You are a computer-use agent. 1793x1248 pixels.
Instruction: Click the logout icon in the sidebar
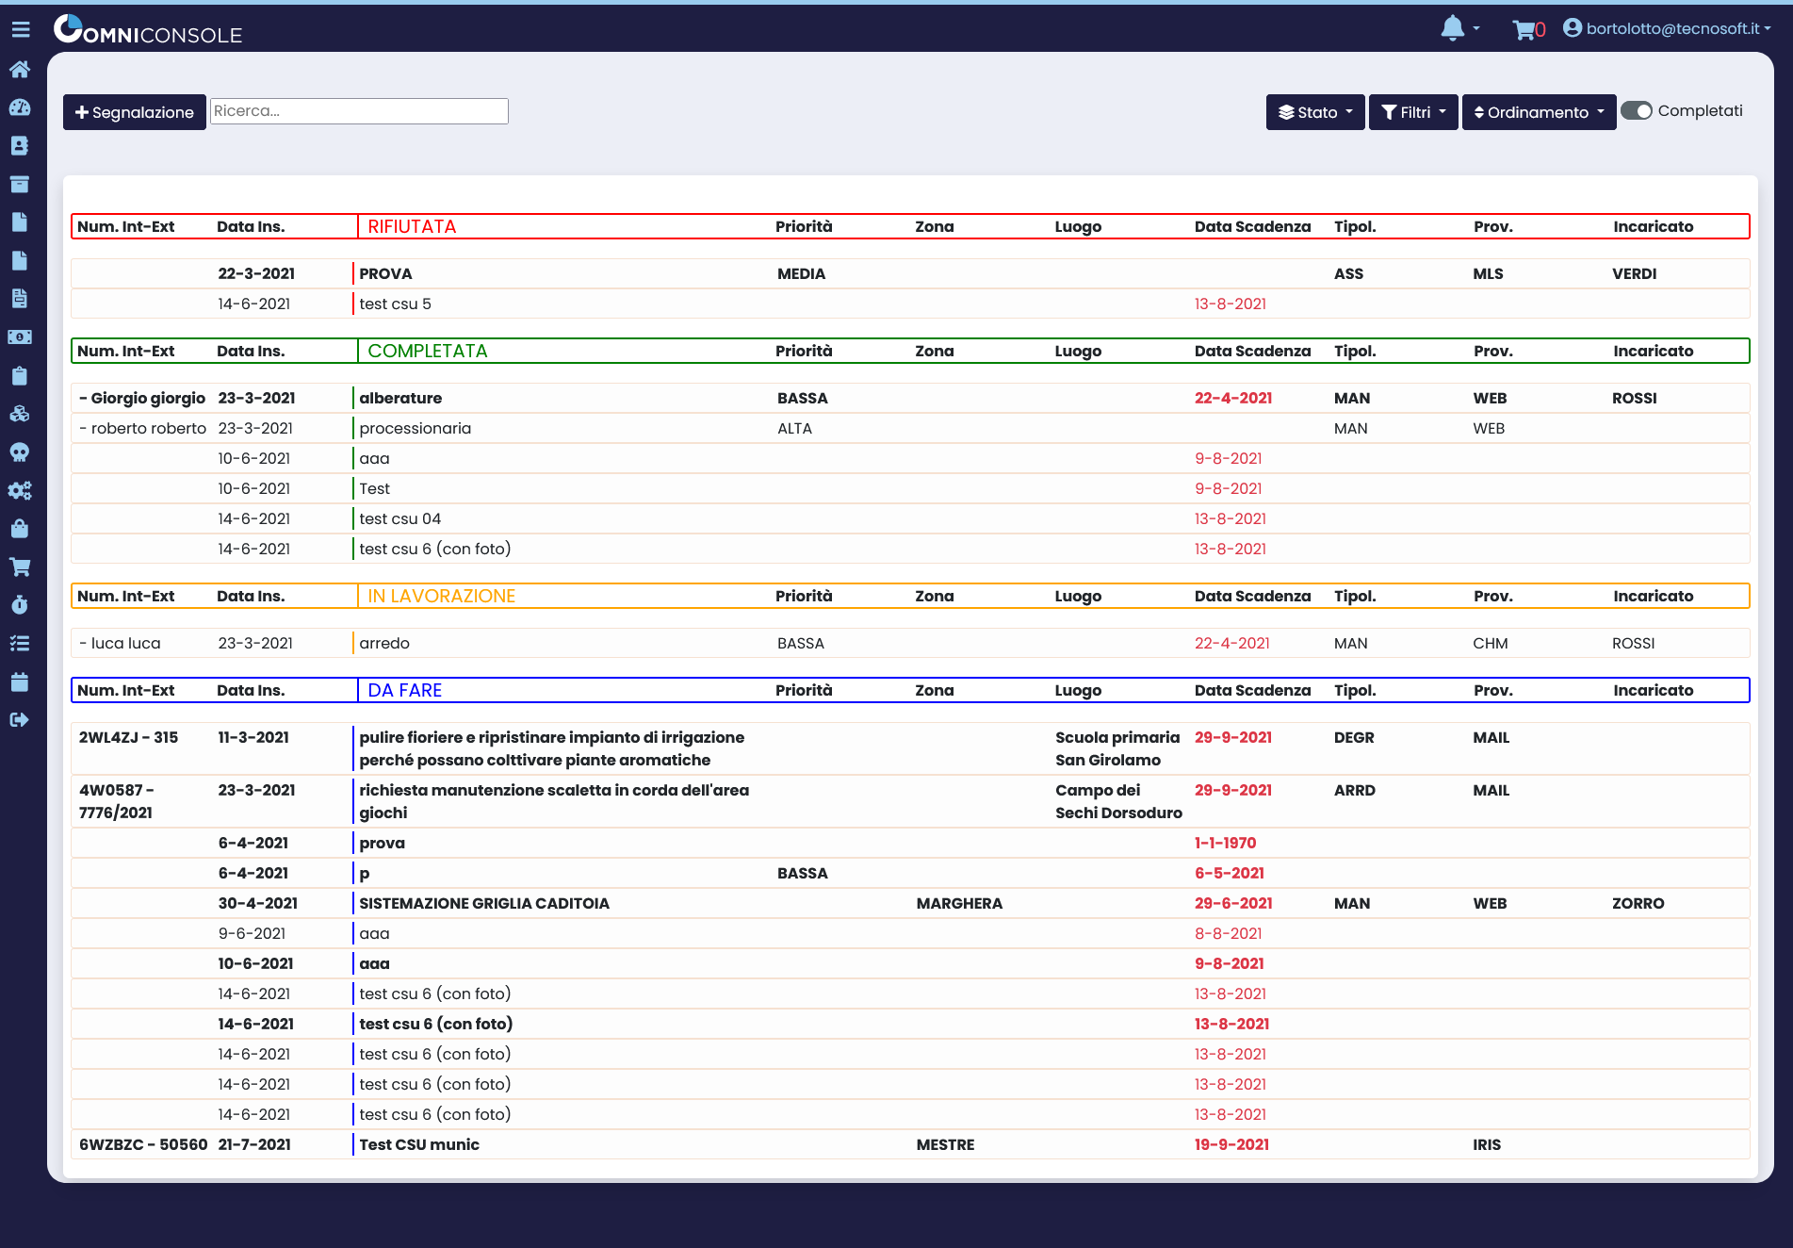click(20, 720)
